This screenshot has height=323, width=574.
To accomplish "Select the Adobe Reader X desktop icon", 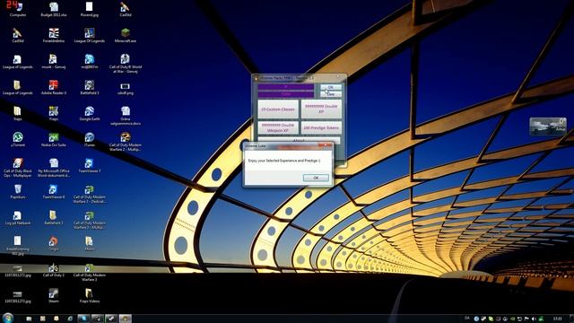I will point(54,88).
